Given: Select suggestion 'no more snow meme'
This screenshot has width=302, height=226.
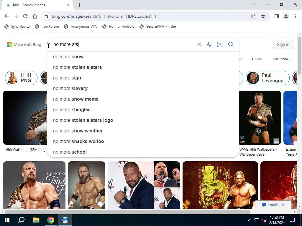Looking at the screenshot, I should click(143, 99).
